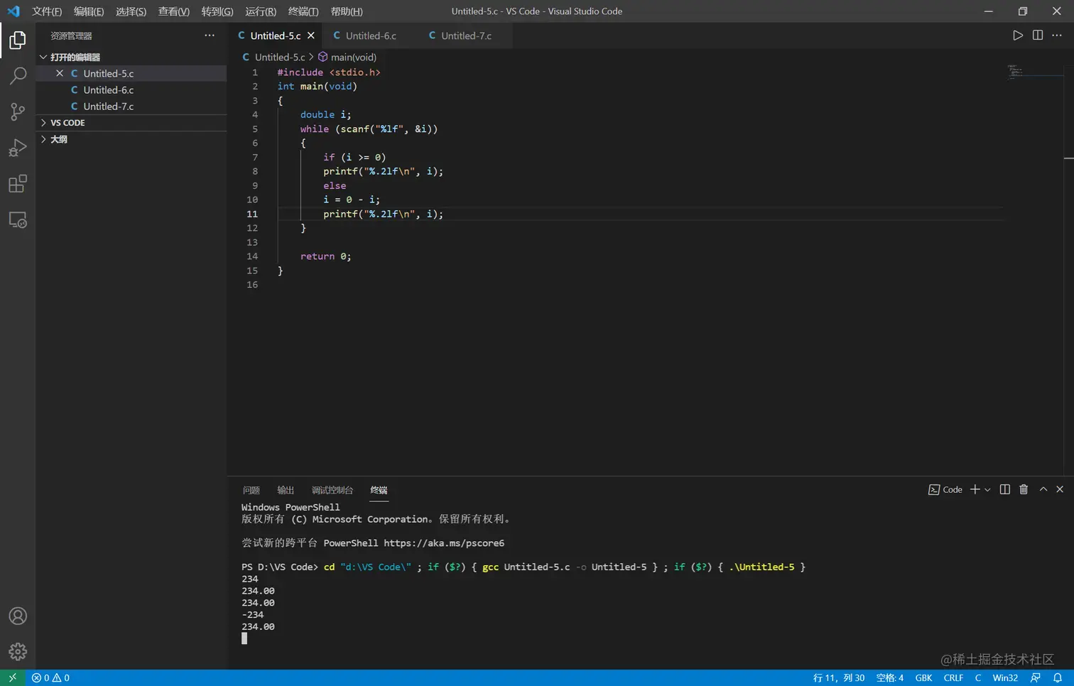Open the 查看(V) menu
This screenshot has height=686, width=1074.
[x=173, y=11]
